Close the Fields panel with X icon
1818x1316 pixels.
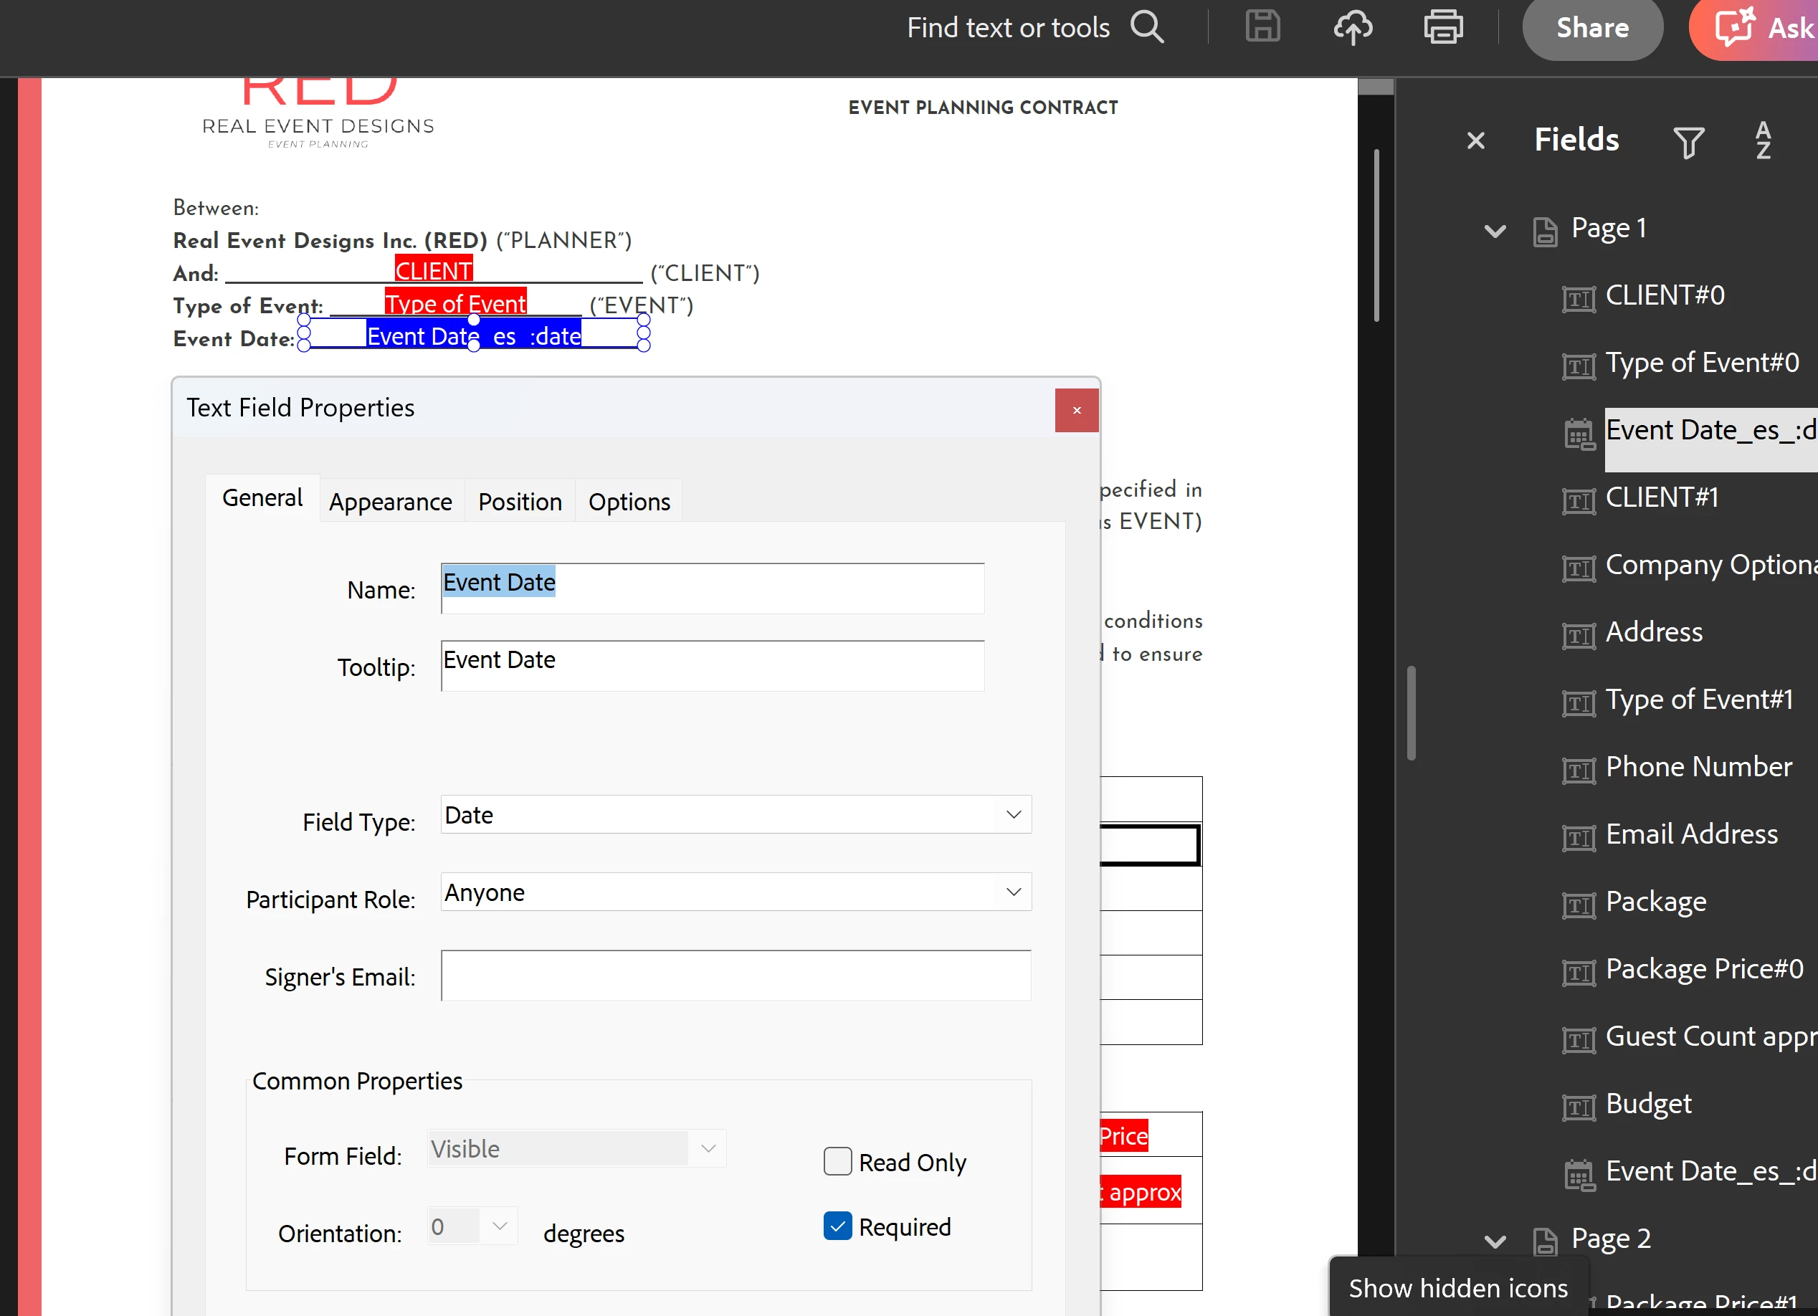point(1476,141)
